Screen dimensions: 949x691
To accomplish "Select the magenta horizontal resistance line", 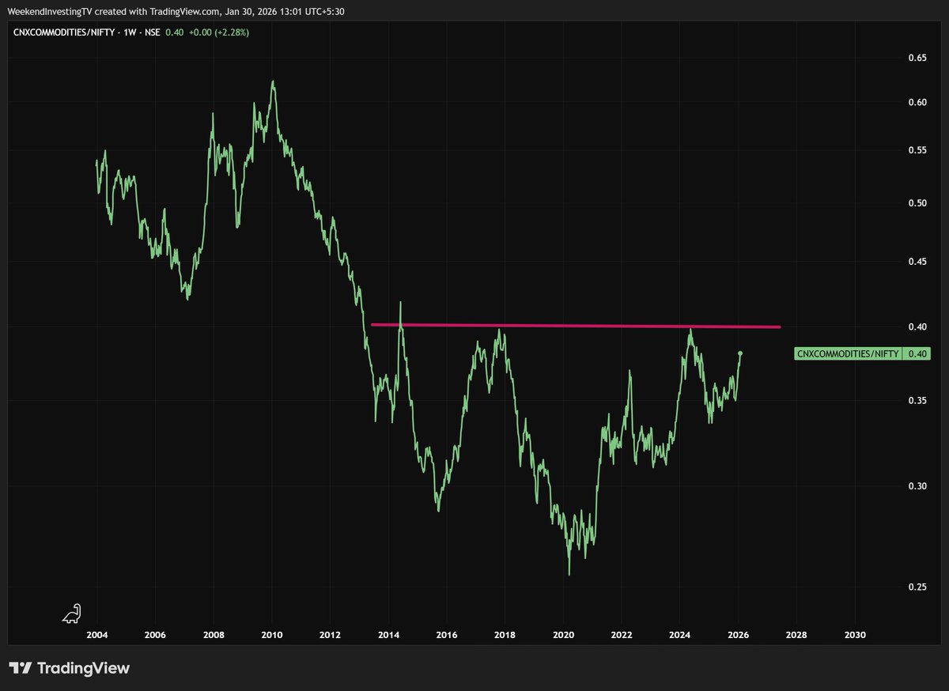I will (x=576, y=326).
